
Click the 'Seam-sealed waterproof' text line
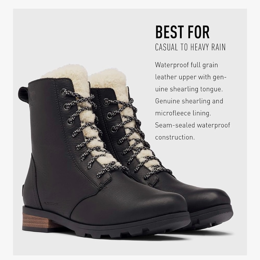(x=192, y=125)
